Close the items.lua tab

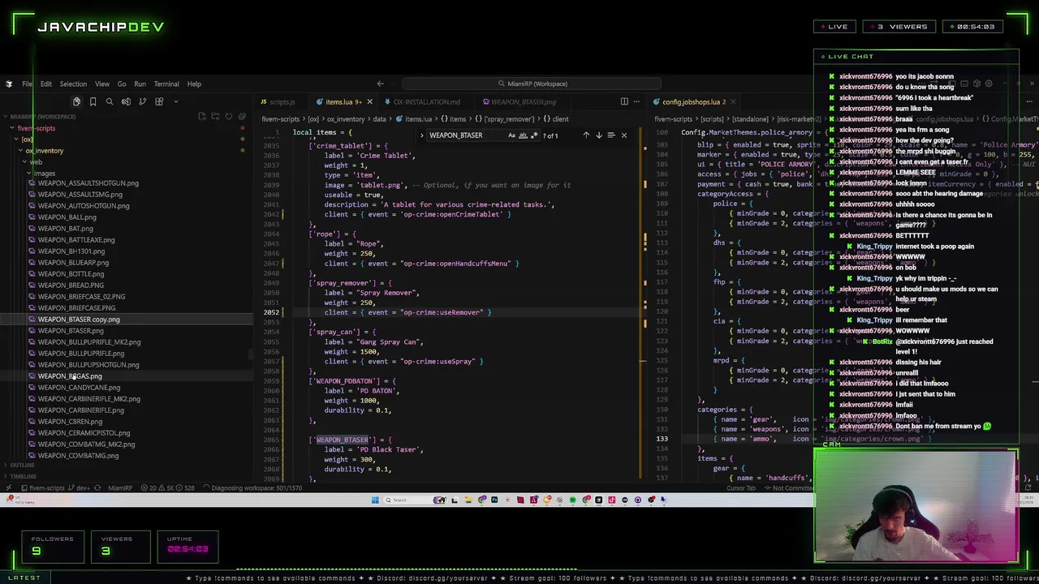point(369,102)
